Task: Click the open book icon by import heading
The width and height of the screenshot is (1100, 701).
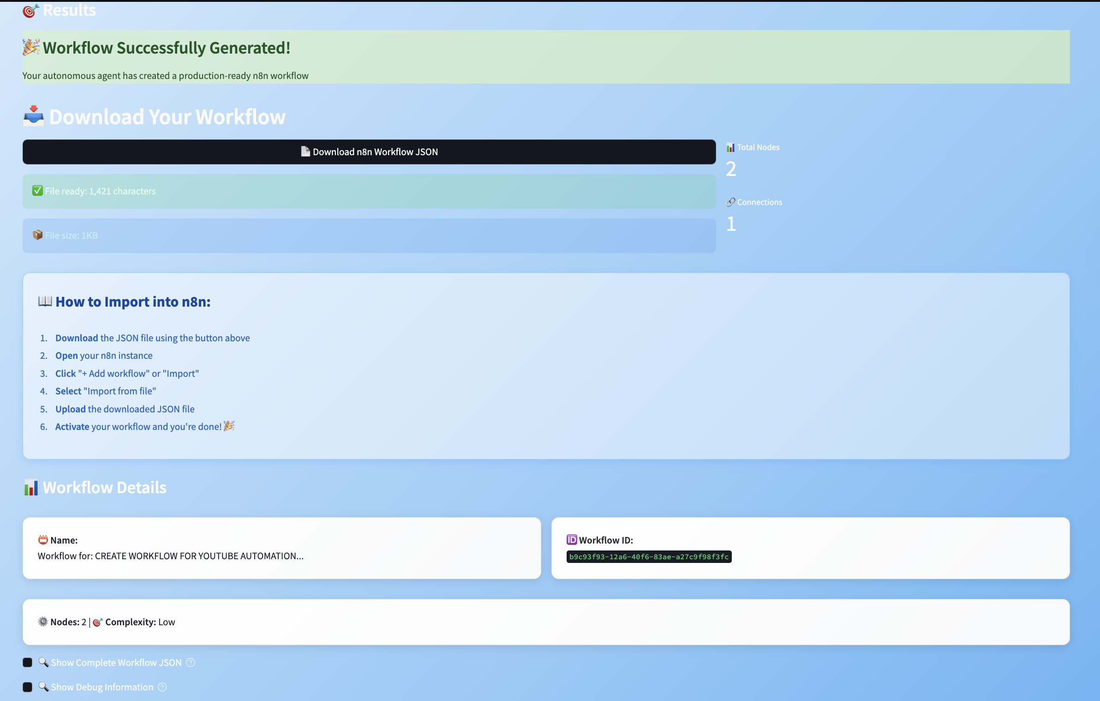Action: coord(45,302)
